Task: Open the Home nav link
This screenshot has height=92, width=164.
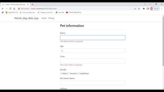Action: [44, 18]
